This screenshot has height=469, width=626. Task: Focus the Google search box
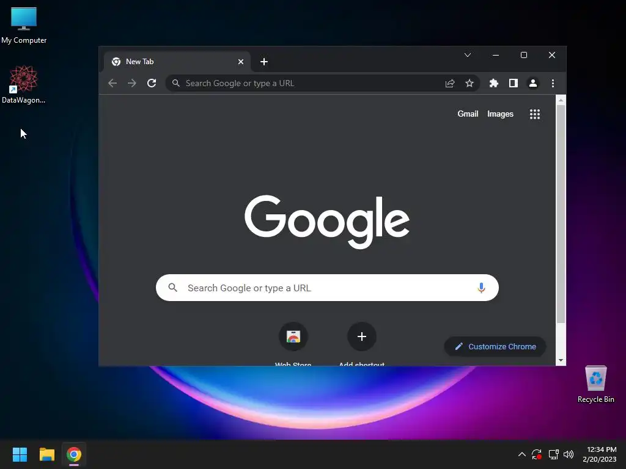coord(327,288)
